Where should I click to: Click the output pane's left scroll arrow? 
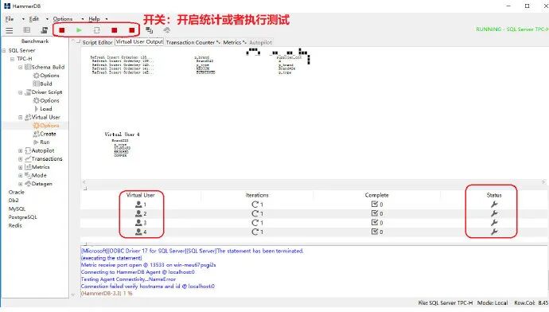click(84, 182)
